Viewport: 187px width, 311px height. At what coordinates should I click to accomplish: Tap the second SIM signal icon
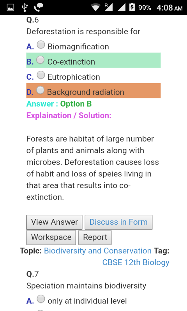pos(121,7)
